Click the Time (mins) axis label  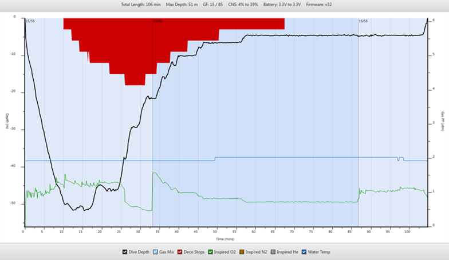[x=224, y=238]
